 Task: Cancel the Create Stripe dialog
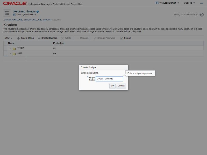[x=121, y=86]
